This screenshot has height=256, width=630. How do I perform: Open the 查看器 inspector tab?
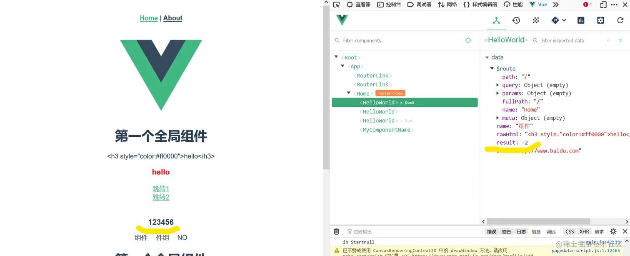pos(359,5)
